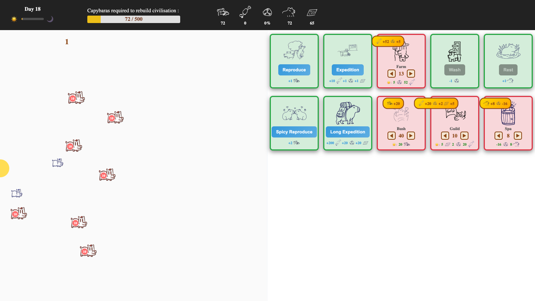The height and width of the screenshot is (301, 535).
Task: Click the sun daytime icon
Action: (x=14, y=19)
